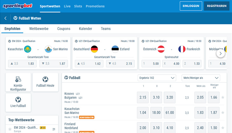Viewport: 232px width, 133px height.
Task: Click the Top-Wettbewerbe heading
Action: coord(21,120)
